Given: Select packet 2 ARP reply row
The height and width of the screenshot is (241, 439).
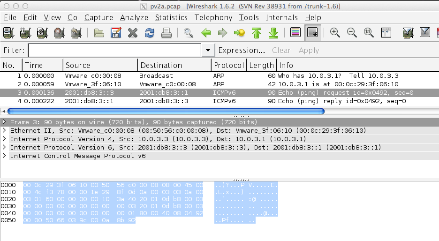Looking at the screenshot, I should 219,84.
